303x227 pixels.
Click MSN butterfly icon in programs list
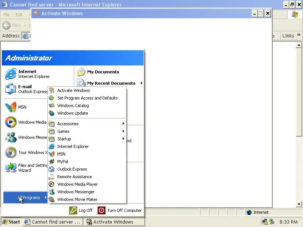pos(52,154)
